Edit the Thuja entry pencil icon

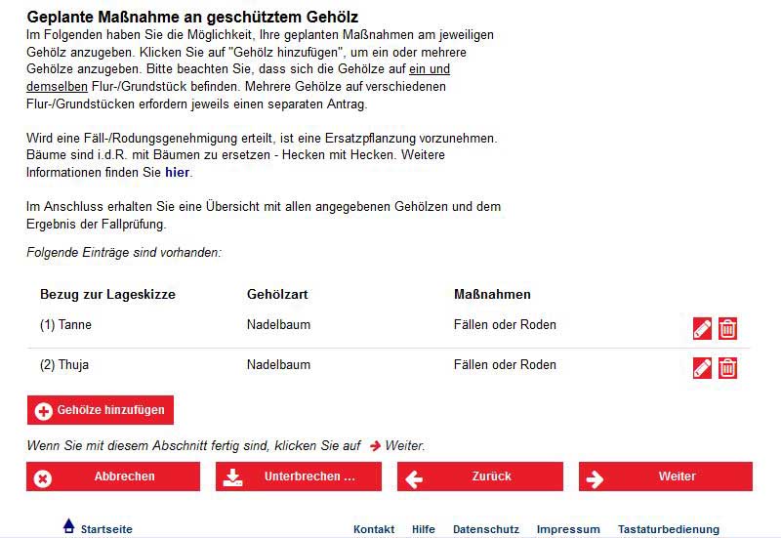tap(702, 368)
